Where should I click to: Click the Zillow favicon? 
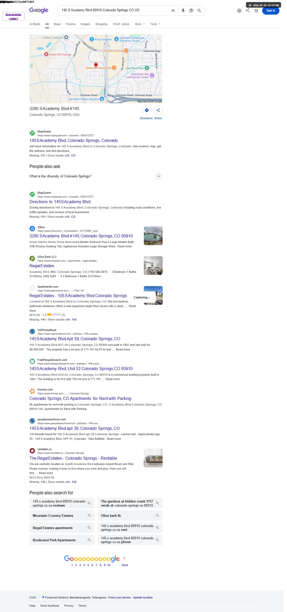(32, 229)
